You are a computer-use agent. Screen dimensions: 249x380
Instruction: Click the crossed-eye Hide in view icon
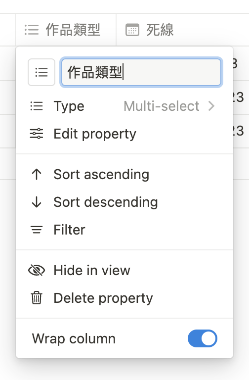tap(37, 270)
